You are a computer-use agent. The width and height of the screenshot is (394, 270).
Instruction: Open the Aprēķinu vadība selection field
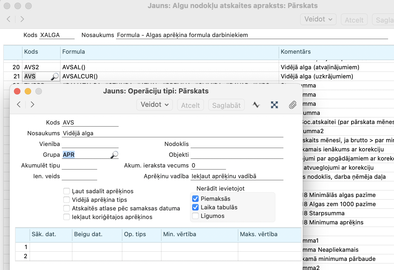(237, 176)
